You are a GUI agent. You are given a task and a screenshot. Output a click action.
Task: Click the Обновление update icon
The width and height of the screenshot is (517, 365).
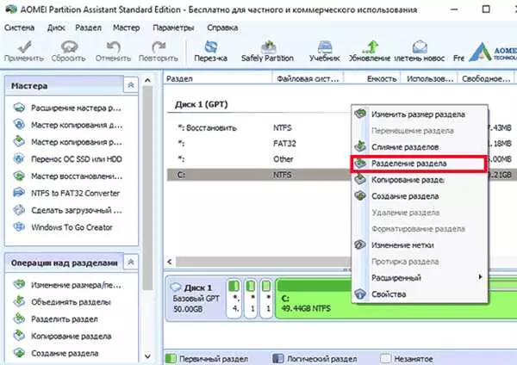click(x=371, y=46)
